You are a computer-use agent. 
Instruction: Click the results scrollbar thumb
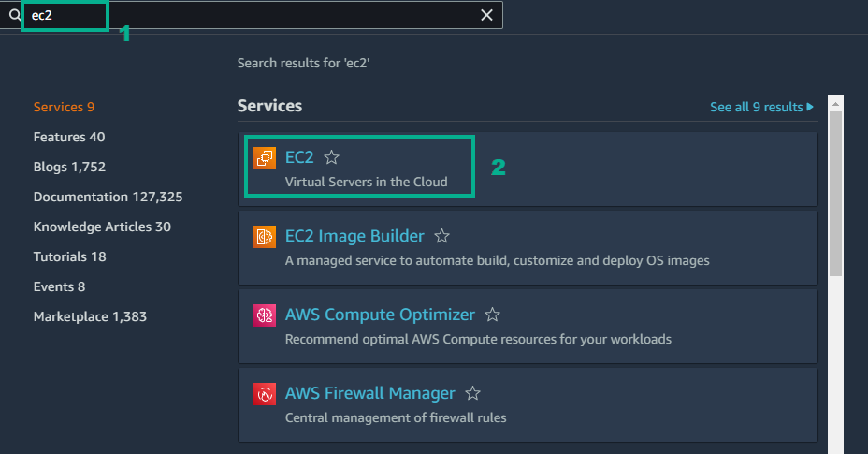(x=835, y=194)
